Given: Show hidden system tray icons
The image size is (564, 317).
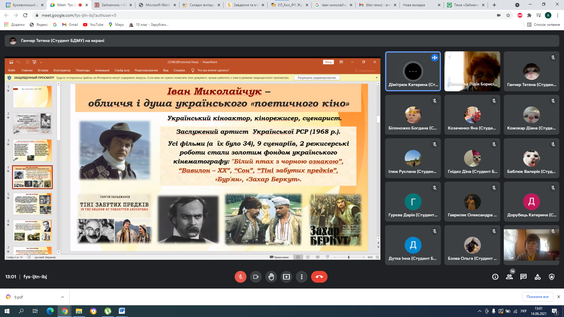Looking at the screenshot, I should 480,311.
